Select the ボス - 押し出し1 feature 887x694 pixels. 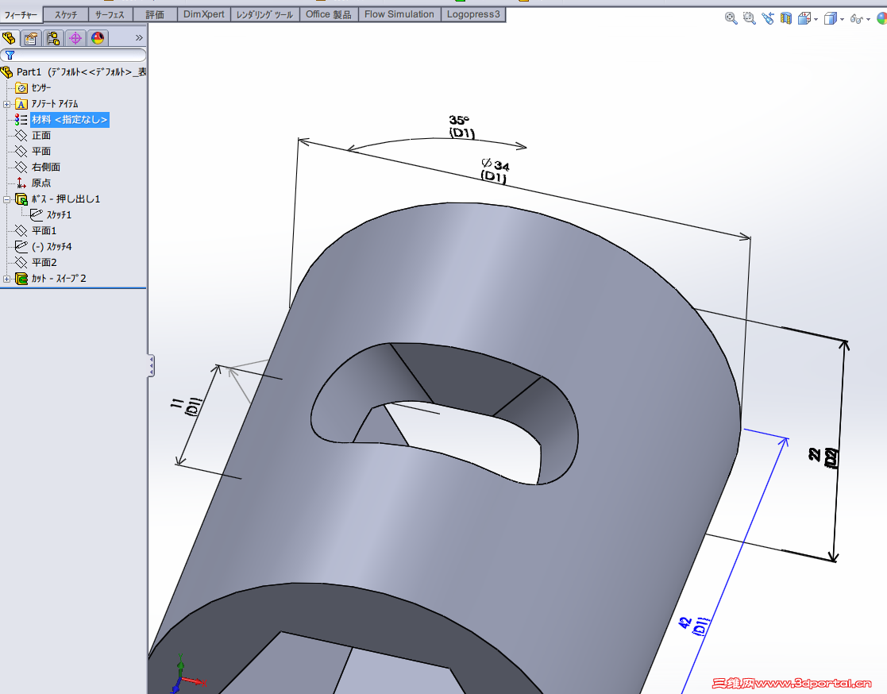tap(66, 199)
